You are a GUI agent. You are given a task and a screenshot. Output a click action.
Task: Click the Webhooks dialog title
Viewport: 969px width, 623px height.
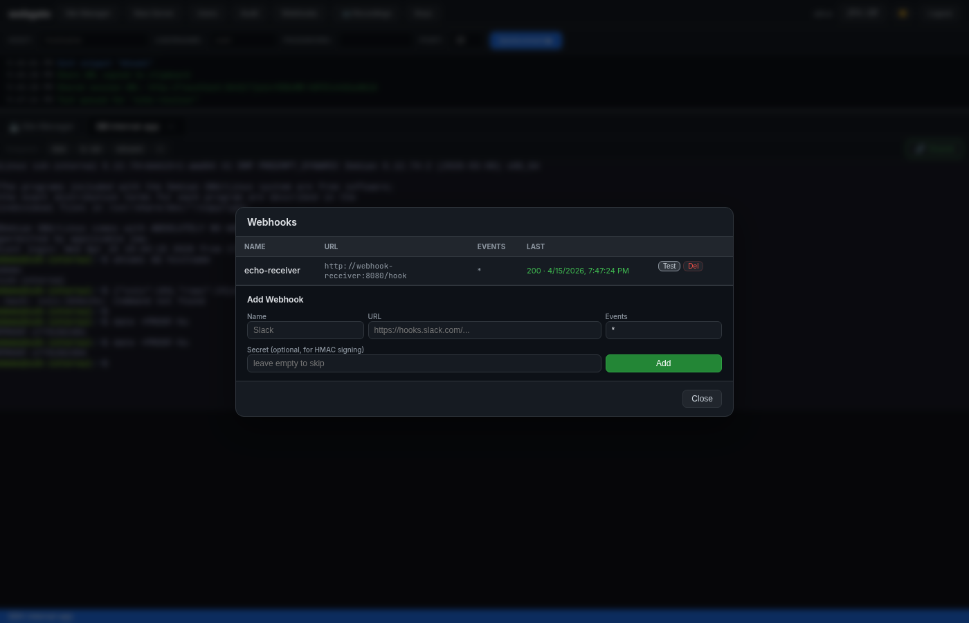tap(271, 222)
